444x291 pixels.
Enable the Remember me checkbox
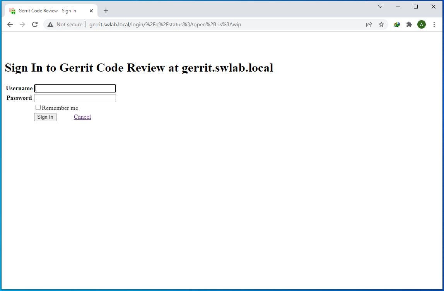(x=38, y=107)
